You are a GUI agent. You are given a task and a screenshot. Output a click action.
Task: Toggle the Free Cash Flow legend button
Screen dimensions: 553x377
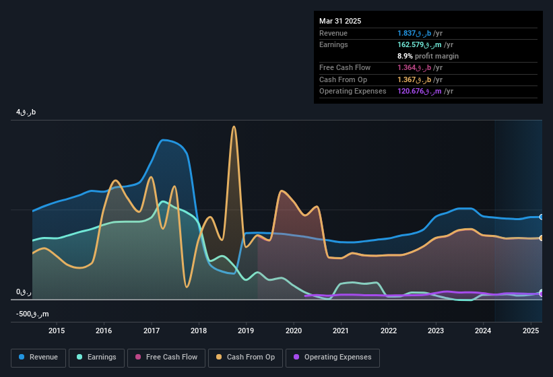(166, 357)
